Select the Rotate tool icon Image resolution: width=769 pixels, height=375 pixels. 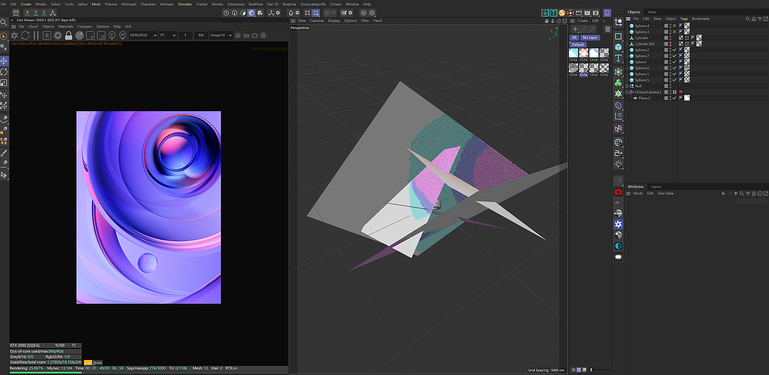pyautogui.click(x=4, y=72)
